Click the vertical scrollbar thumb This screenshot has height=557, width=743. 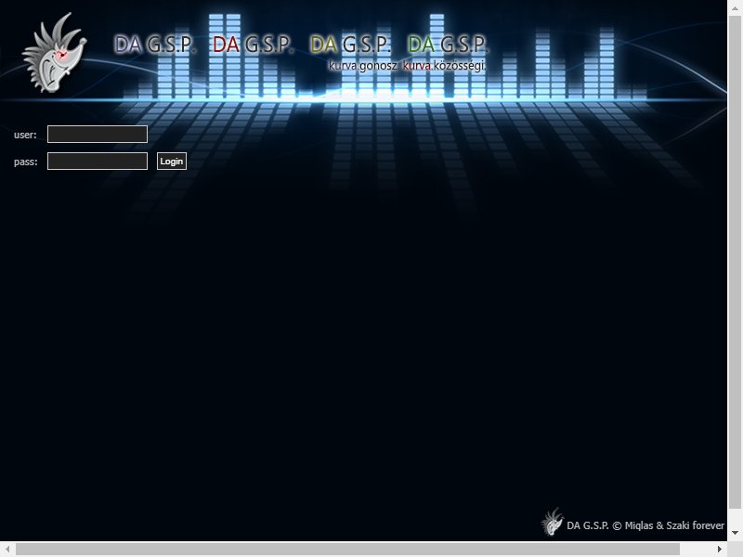[x=735, y=263]
